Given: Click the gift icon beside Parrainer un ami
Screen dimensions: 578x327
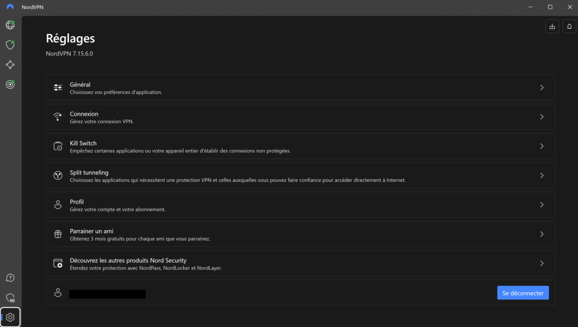Looking at the screenshot, I should pos(58,234).
